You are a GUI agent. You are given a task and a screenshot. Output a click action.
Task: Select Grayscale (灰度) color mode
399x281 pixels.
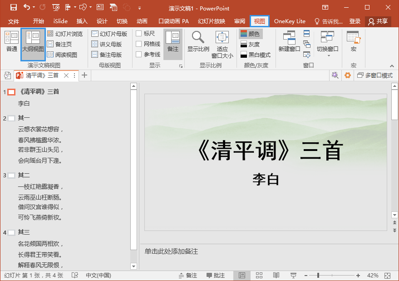click(x=250, y=44)
